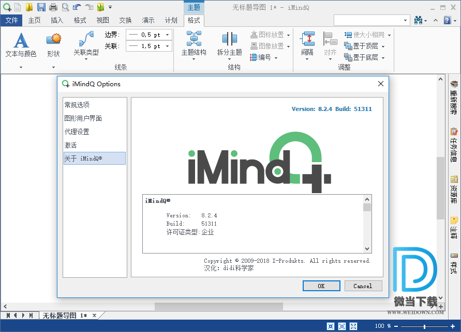Open the Styles (样式) side panel
461x332 pixels.
pyautogui.click(x=454, y=263)
